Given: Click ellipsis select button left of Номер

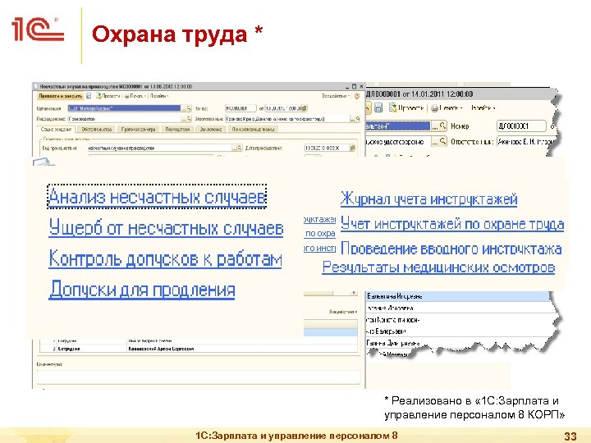Looking at the screenshot, I should click(x=435, y=126).
